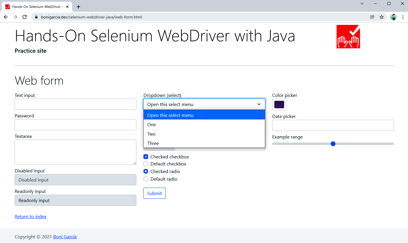Select option One from the list
This screenshot has height=243, width=408.
tap(152, 125)
